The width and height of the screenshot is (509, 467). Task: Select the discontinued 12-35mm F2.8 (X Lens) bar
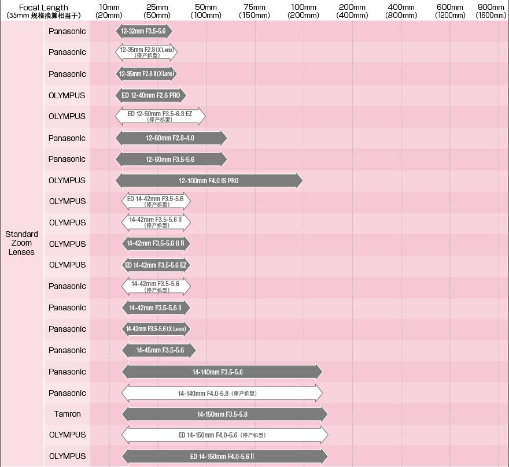point(146,52)
